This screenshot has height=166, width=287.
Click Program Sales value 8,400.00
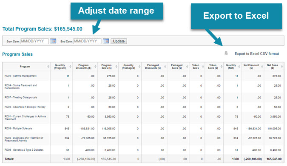110,150
